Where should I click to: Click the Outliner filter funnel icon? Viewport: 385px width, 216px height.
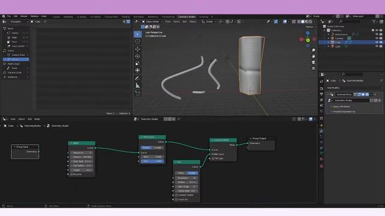click(374, 22)
